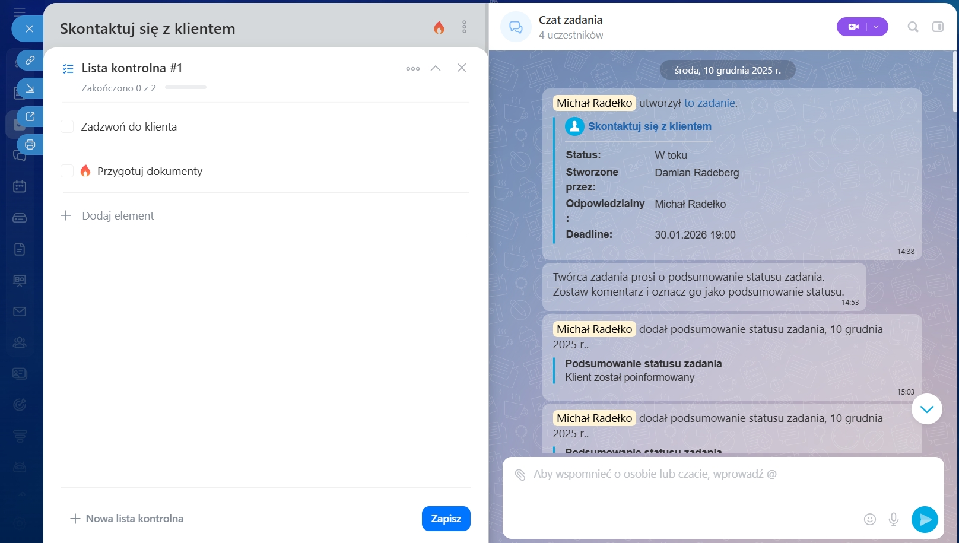Click the 'Czat zadania' chat title
This screenshot has height=543, width=959.
click(570, 20)
